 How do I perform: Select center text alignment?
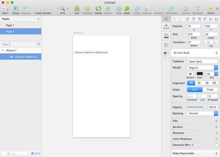pos(199,83)
